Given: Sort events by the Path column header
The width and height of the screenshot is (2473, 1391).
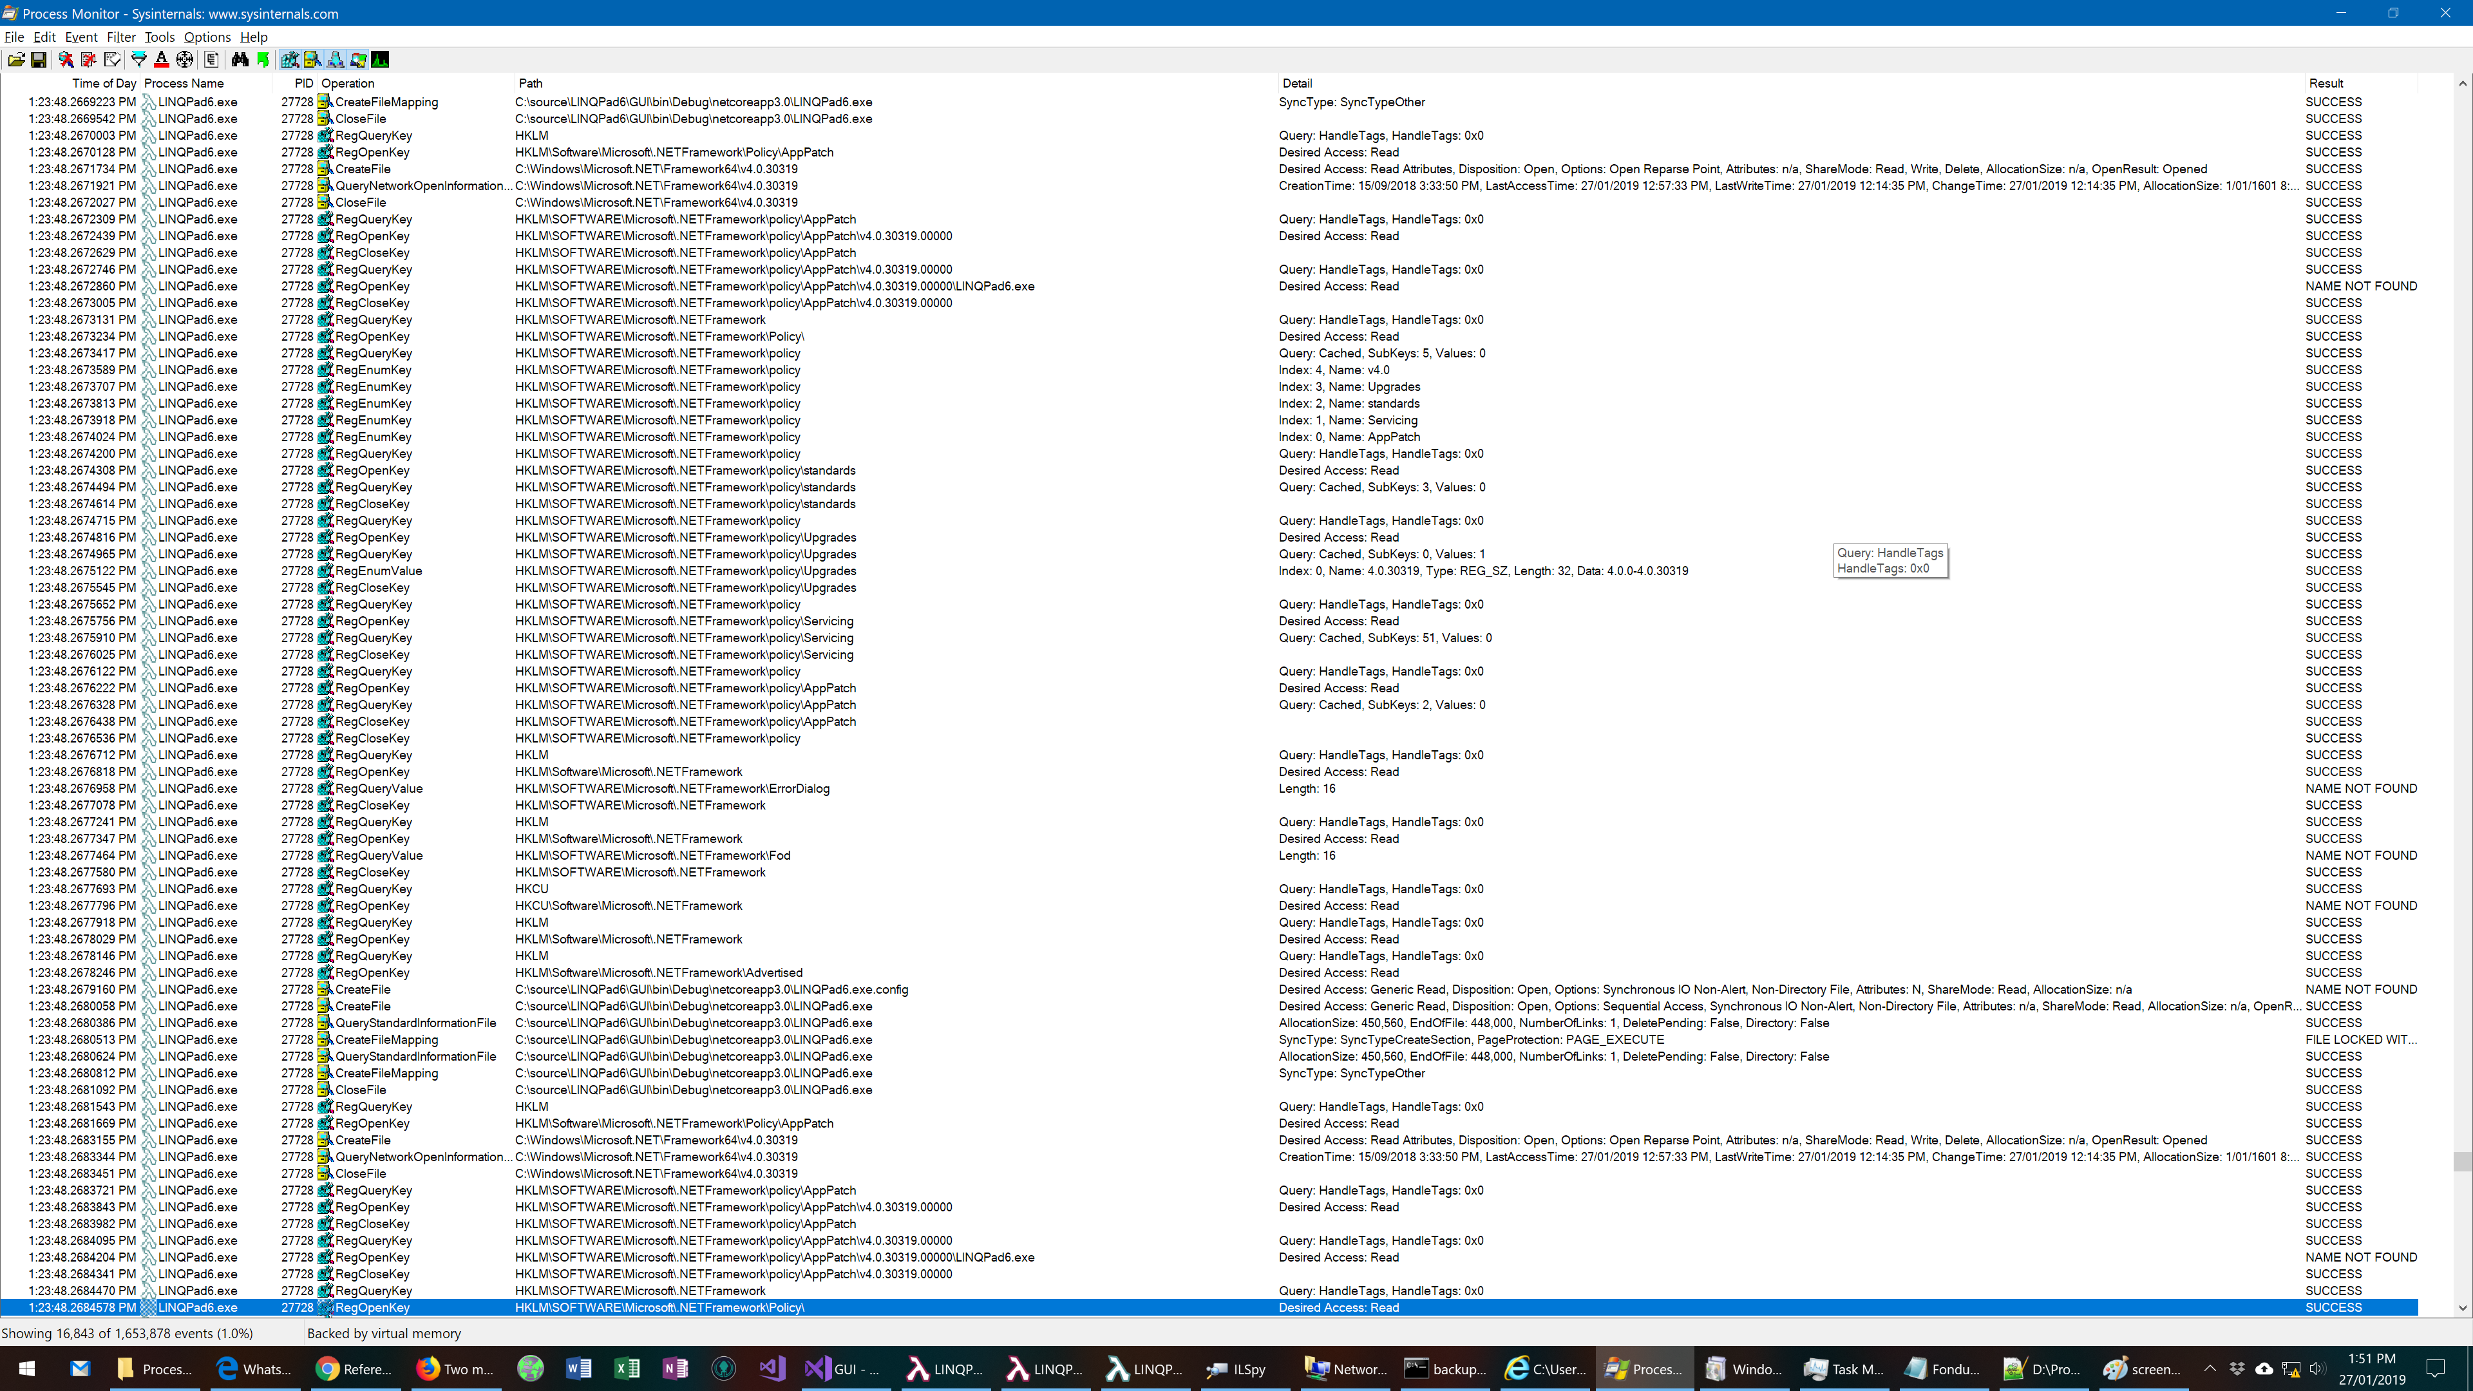Looking at the screenshot, I should tap(531, 84).
